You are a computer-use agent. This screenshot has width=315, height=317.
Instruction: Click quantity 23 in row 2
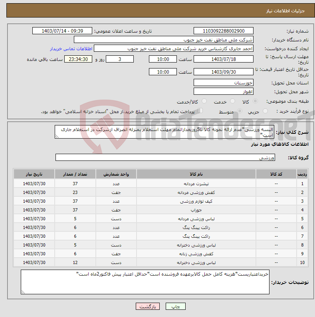pos(75,192)
